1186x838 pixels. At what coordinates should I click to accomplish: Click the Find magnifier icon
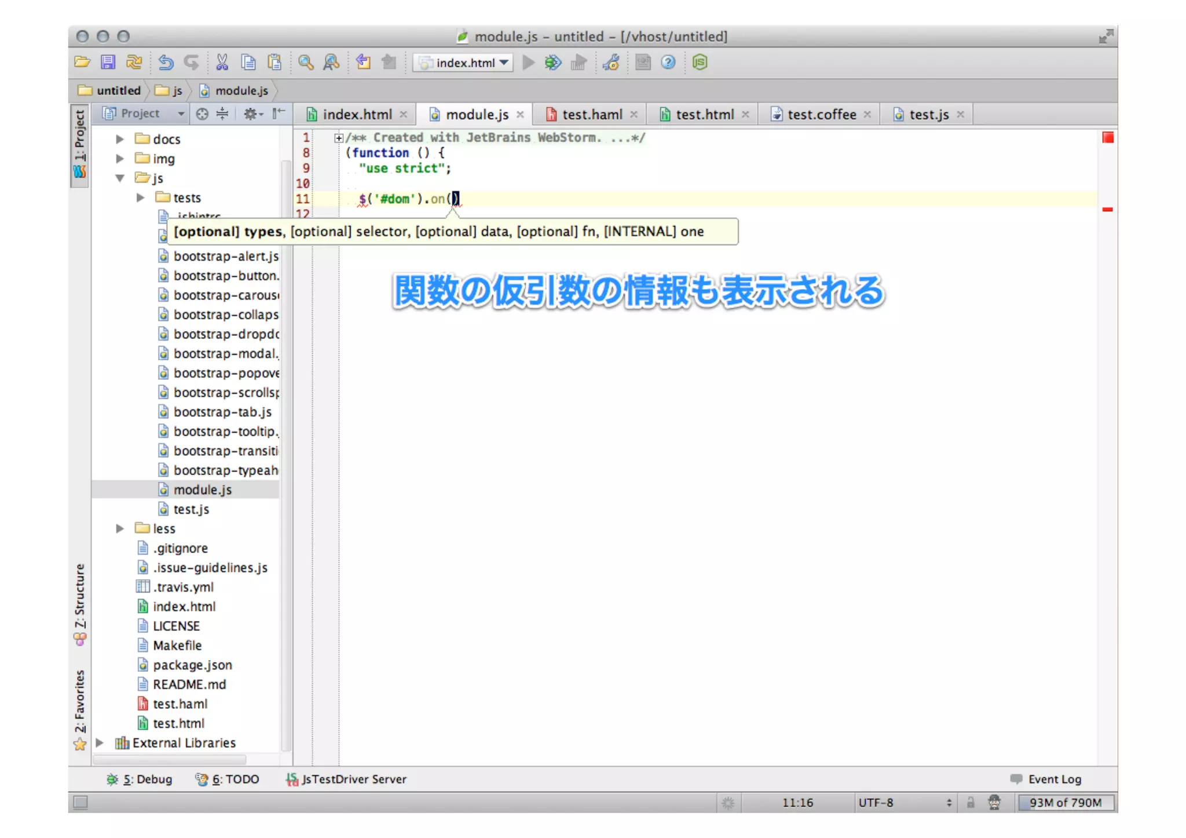(x=306, y=63)
